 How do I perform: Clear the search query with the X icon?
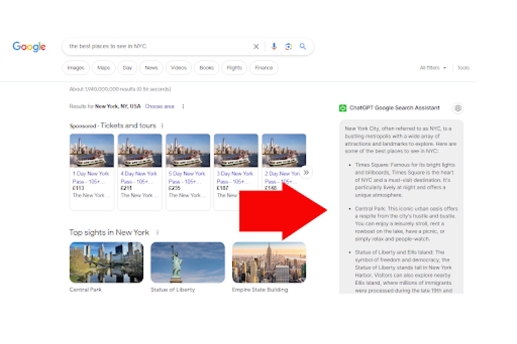(256, 46)
